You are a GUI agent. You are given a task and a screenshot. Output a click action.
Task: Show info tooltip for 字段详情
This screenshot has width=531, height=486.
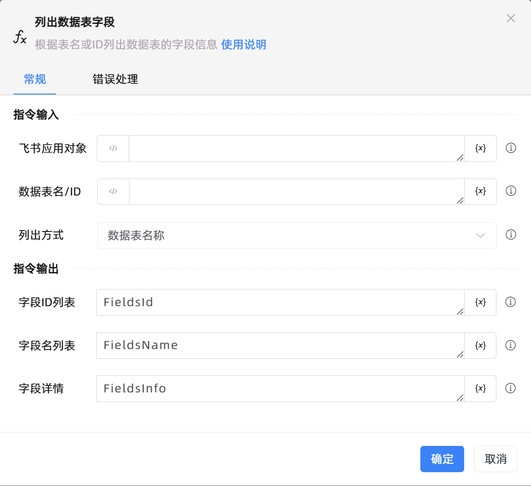pos(510,388)
